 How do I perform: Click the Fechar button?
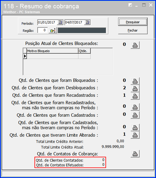pyautogui.click(x=133, y=30)
